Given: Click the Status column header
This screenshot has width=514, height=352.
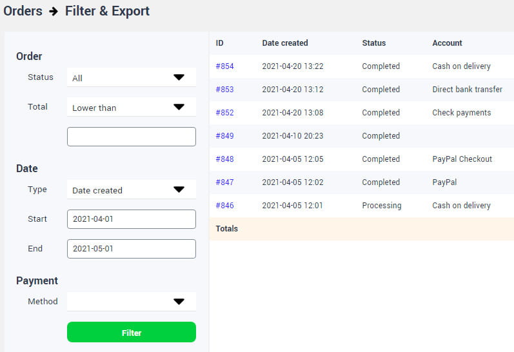Looking at the screenshot, I should (x=374, y=43).
